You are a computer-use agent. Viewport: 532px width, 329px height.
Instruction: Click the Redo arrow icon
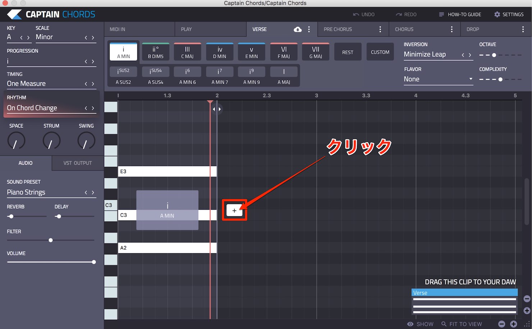tap(399, 14)
